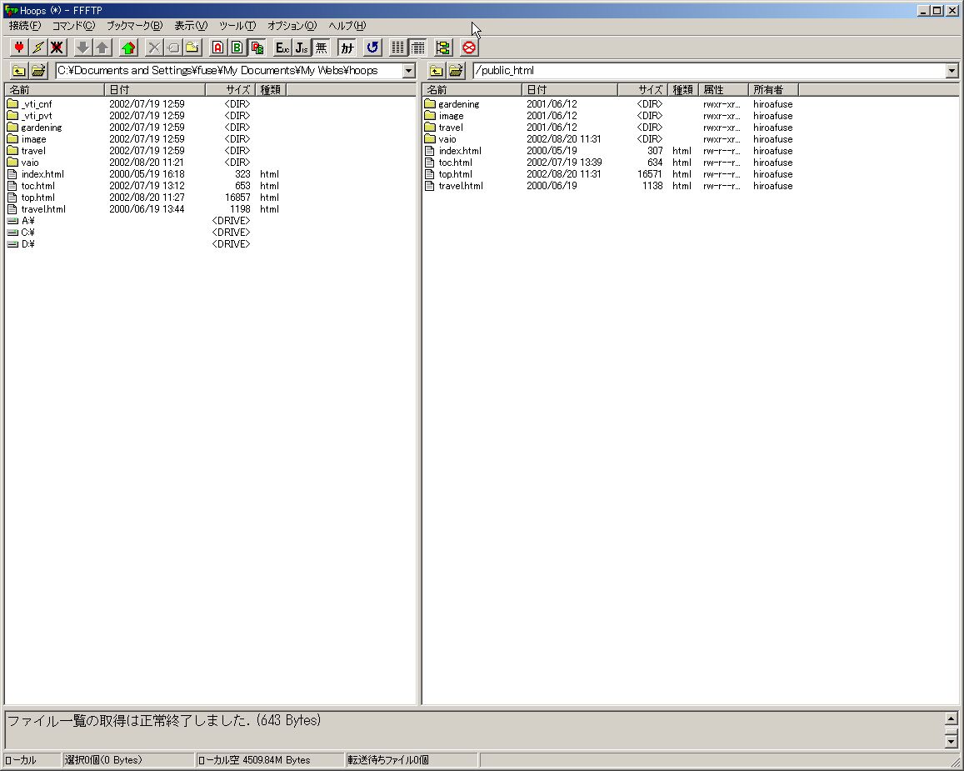Sort remote files by 属性 column
This screenshot has height=771, width=964.
(x=723, y=90)
